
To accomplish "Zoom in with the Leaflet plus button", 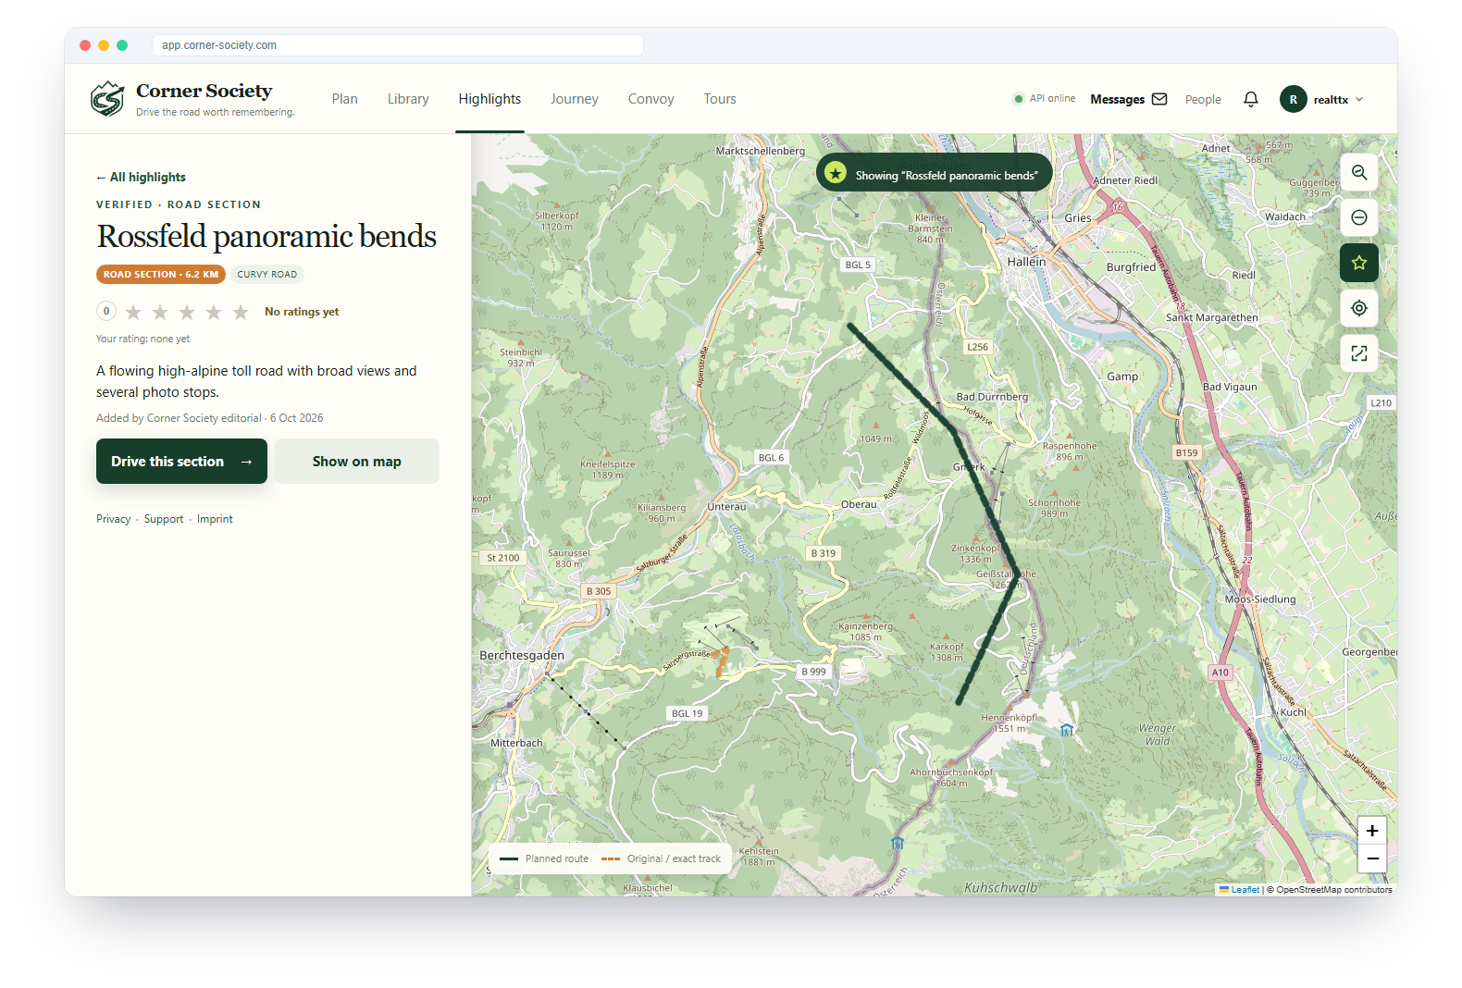I will click(x=1372, y=831).
